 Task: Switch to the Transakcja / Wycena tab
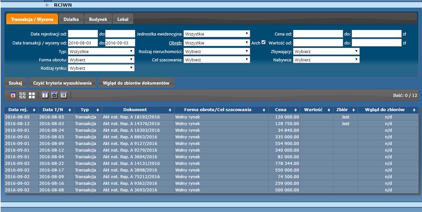32,19
